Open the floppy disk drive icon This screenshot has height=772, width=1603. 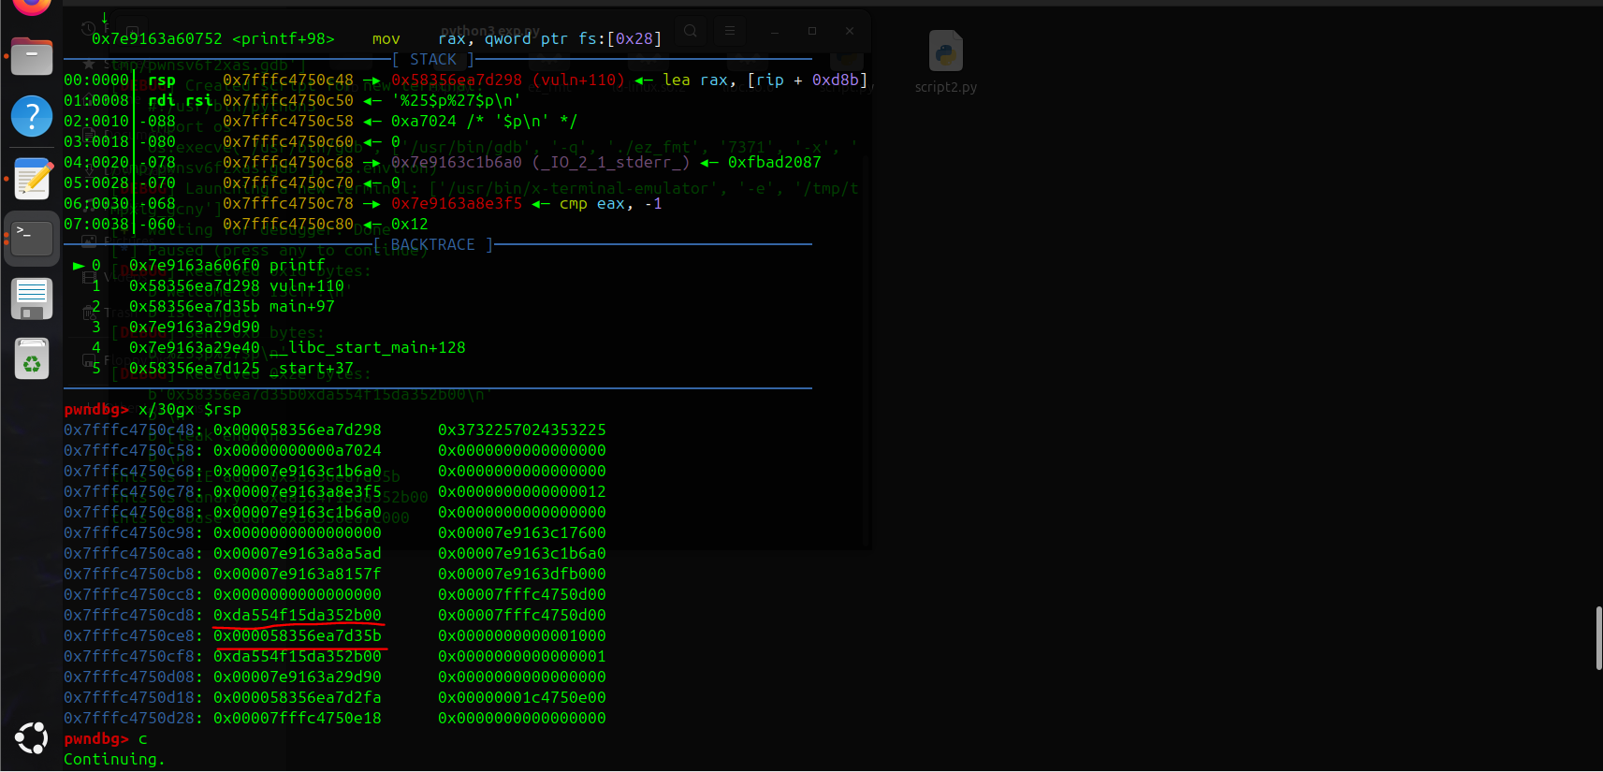coord(32,299)
